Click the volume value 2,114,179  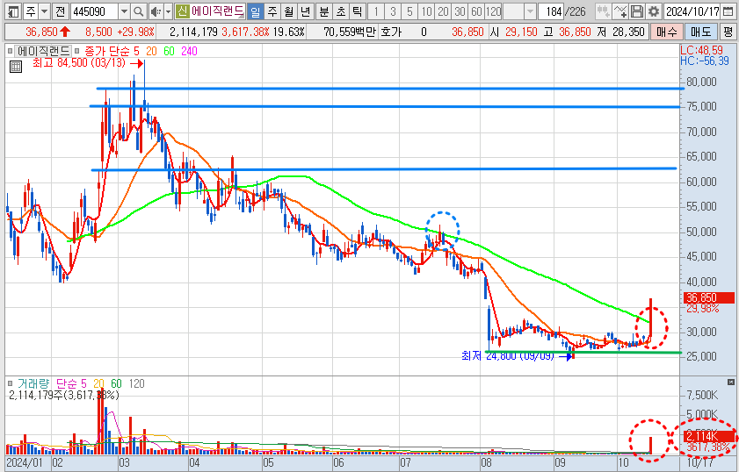click(x=193, y=32)
